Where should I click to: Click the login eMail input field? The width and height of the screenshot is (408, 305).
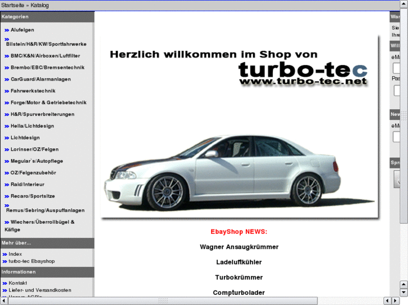tap(397, 68)
